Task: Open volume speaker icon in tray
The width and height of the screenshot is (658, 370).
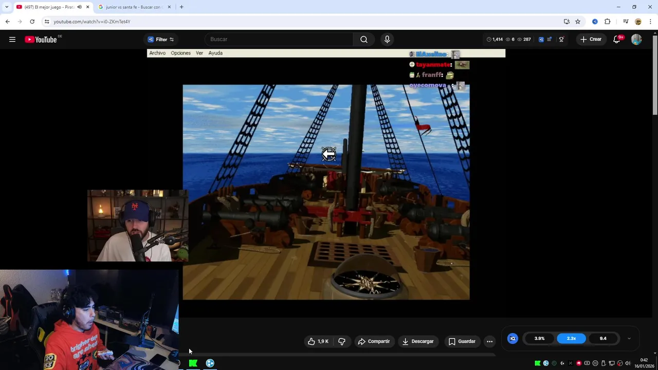Action: (x=628, y=363)
